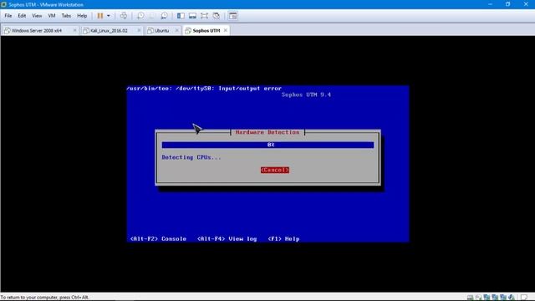The height and width of the screenshot is (301, 535).
Task: Click the "Sophos UTM 9.4" header text
Action: pos(306,94)
